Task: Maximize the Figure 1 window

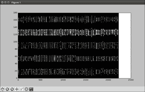Action: 8,2
